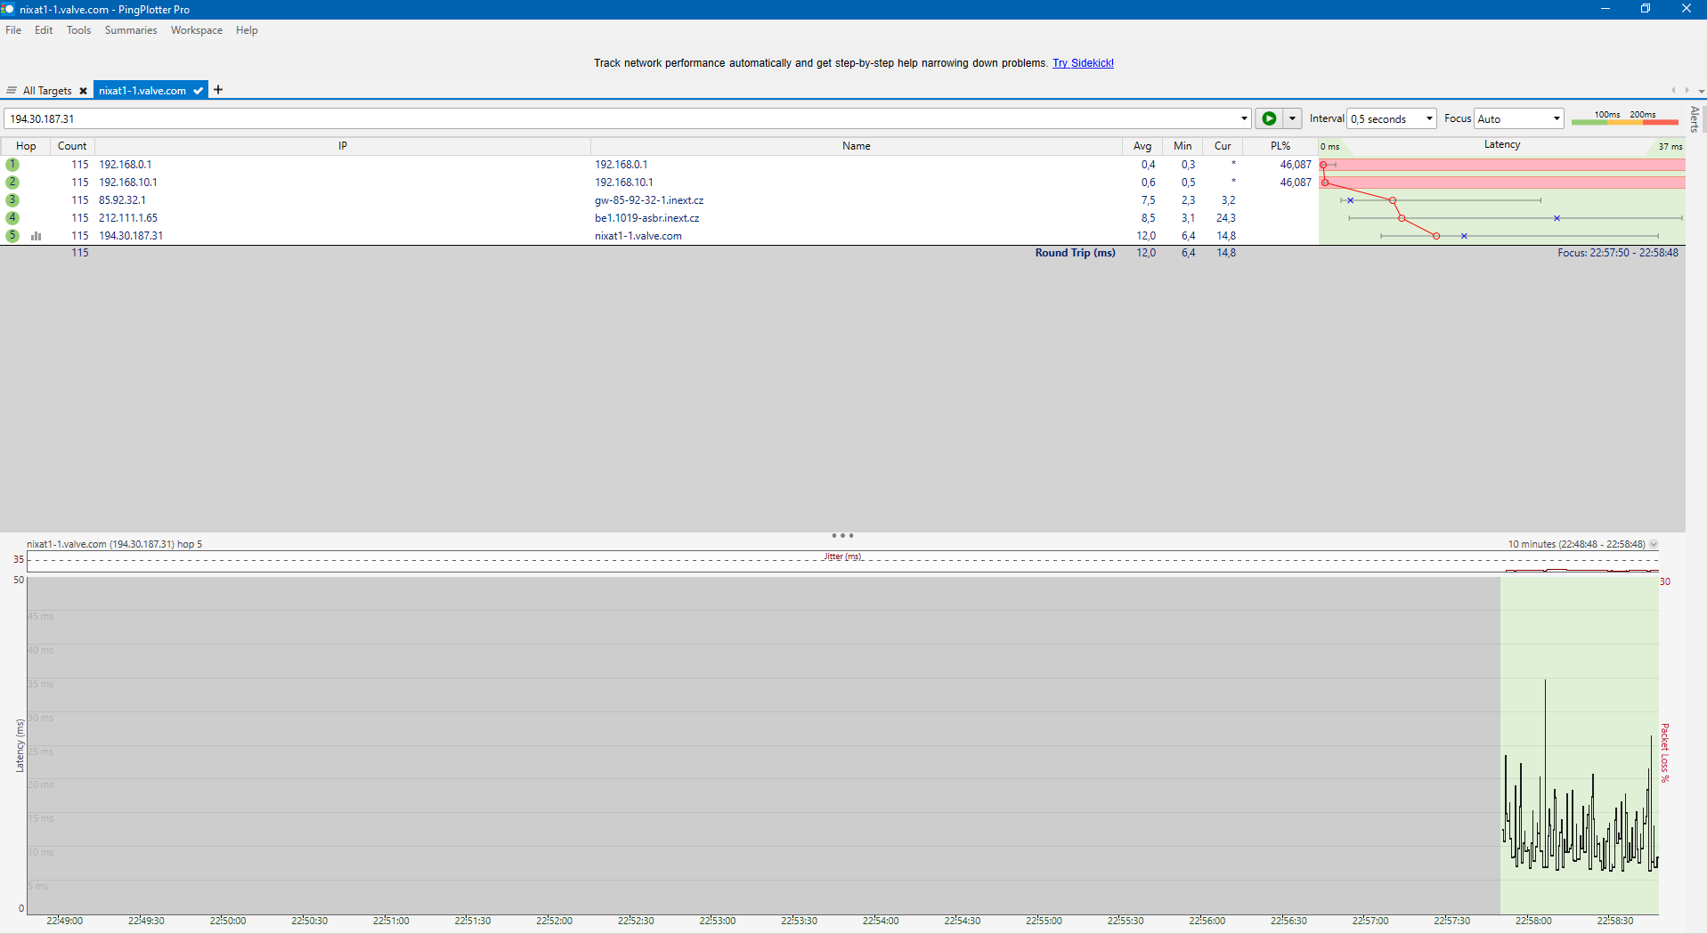Click the Try Sidekick! link

point(1083,63)
